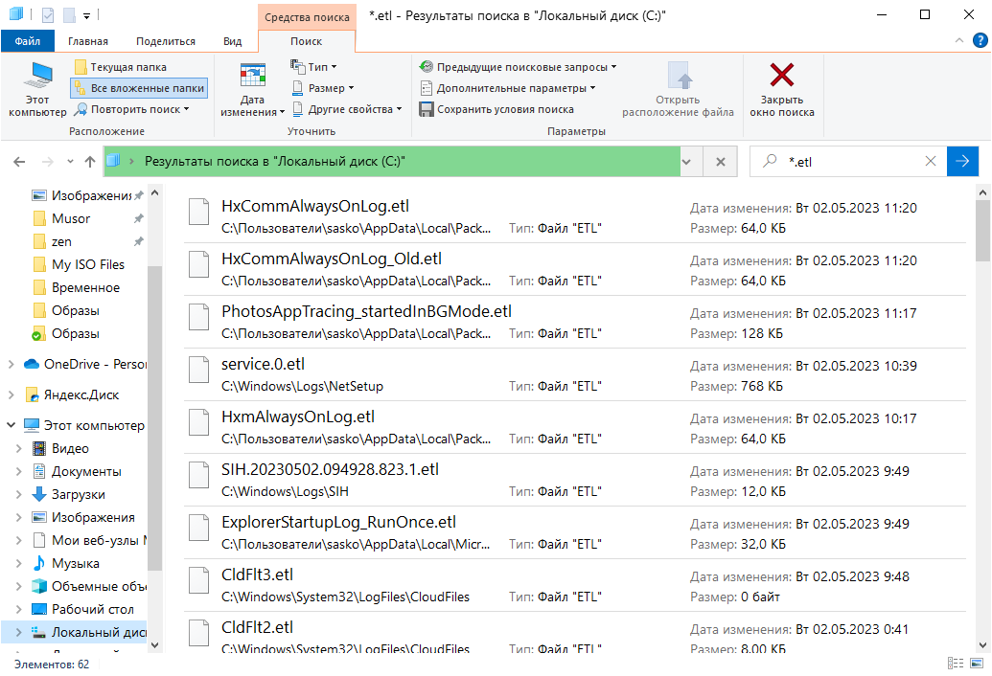This screenshot has height=676, width=992.
Task: Switch to large icons view in status bar
Action: (x=979, y=664)
